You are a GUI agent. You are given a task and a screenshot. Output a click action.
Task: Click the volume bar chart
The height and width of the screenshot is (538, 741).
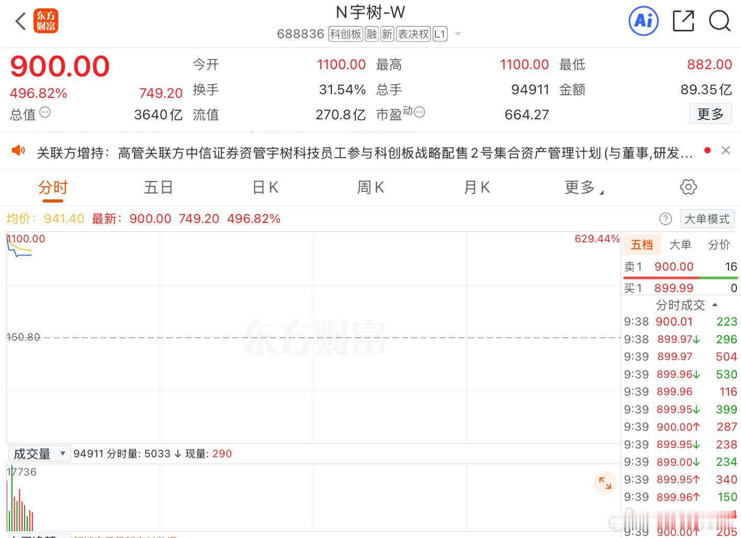(x=313, y=498)
